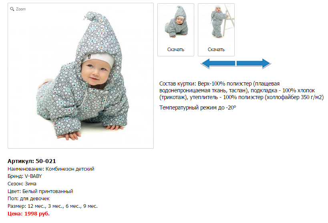Click the Наименование: Комбинезон детский line
This screenshot has height=223, width=328.
pyautogui.click(x=51, y=169)
